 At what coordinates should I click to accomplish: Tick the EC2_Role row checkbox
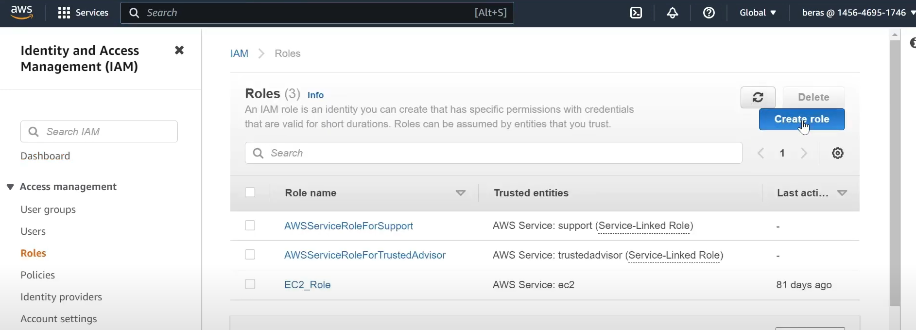pyautogui.click(x=250, y=284)
